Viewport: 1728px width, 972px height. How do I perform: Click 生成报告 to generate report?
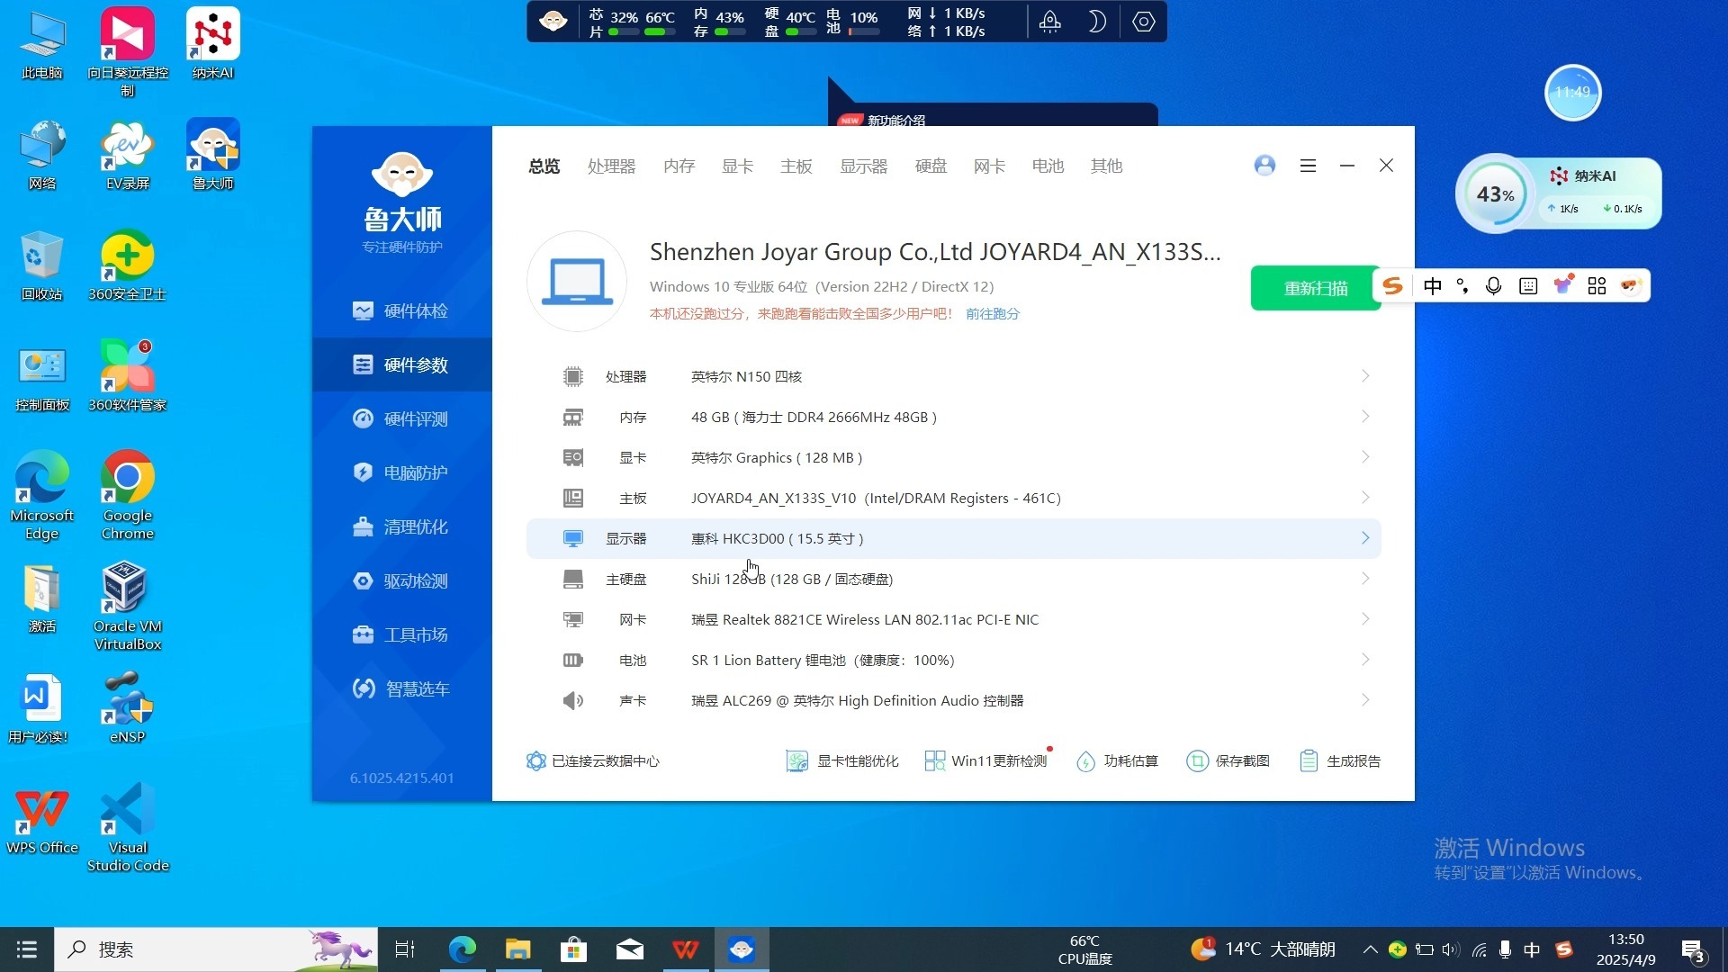(1340, 761)
